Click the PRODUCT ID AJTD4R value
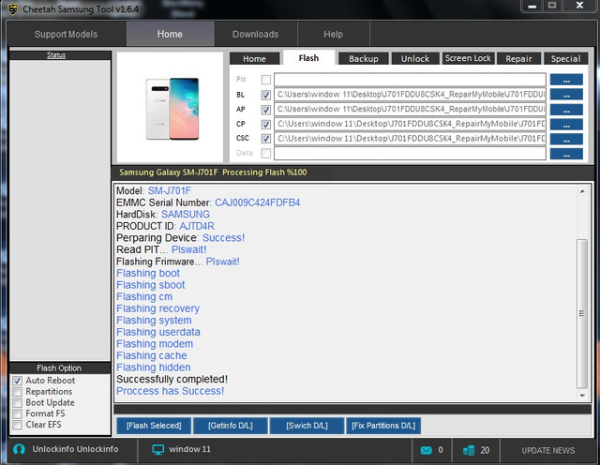The height and width of the screenshot is (465, 600). pyautogui.click(x=197, y=226)
